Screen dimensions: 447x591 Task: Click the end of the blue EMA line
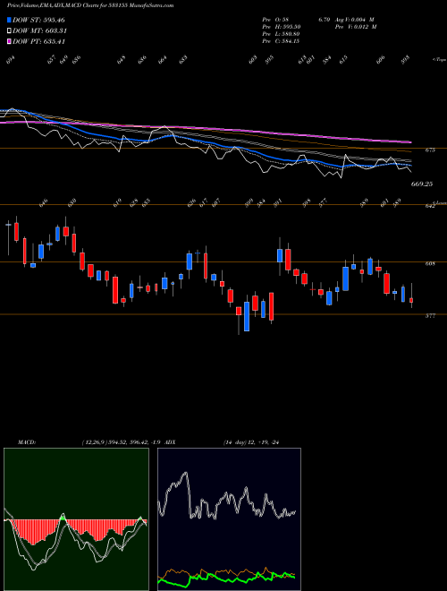(410, 166)
